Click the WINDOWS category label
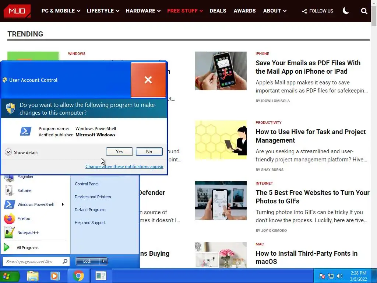Image resolution: width=377 pixels, height=283 pixels. (x=77, y=54)
